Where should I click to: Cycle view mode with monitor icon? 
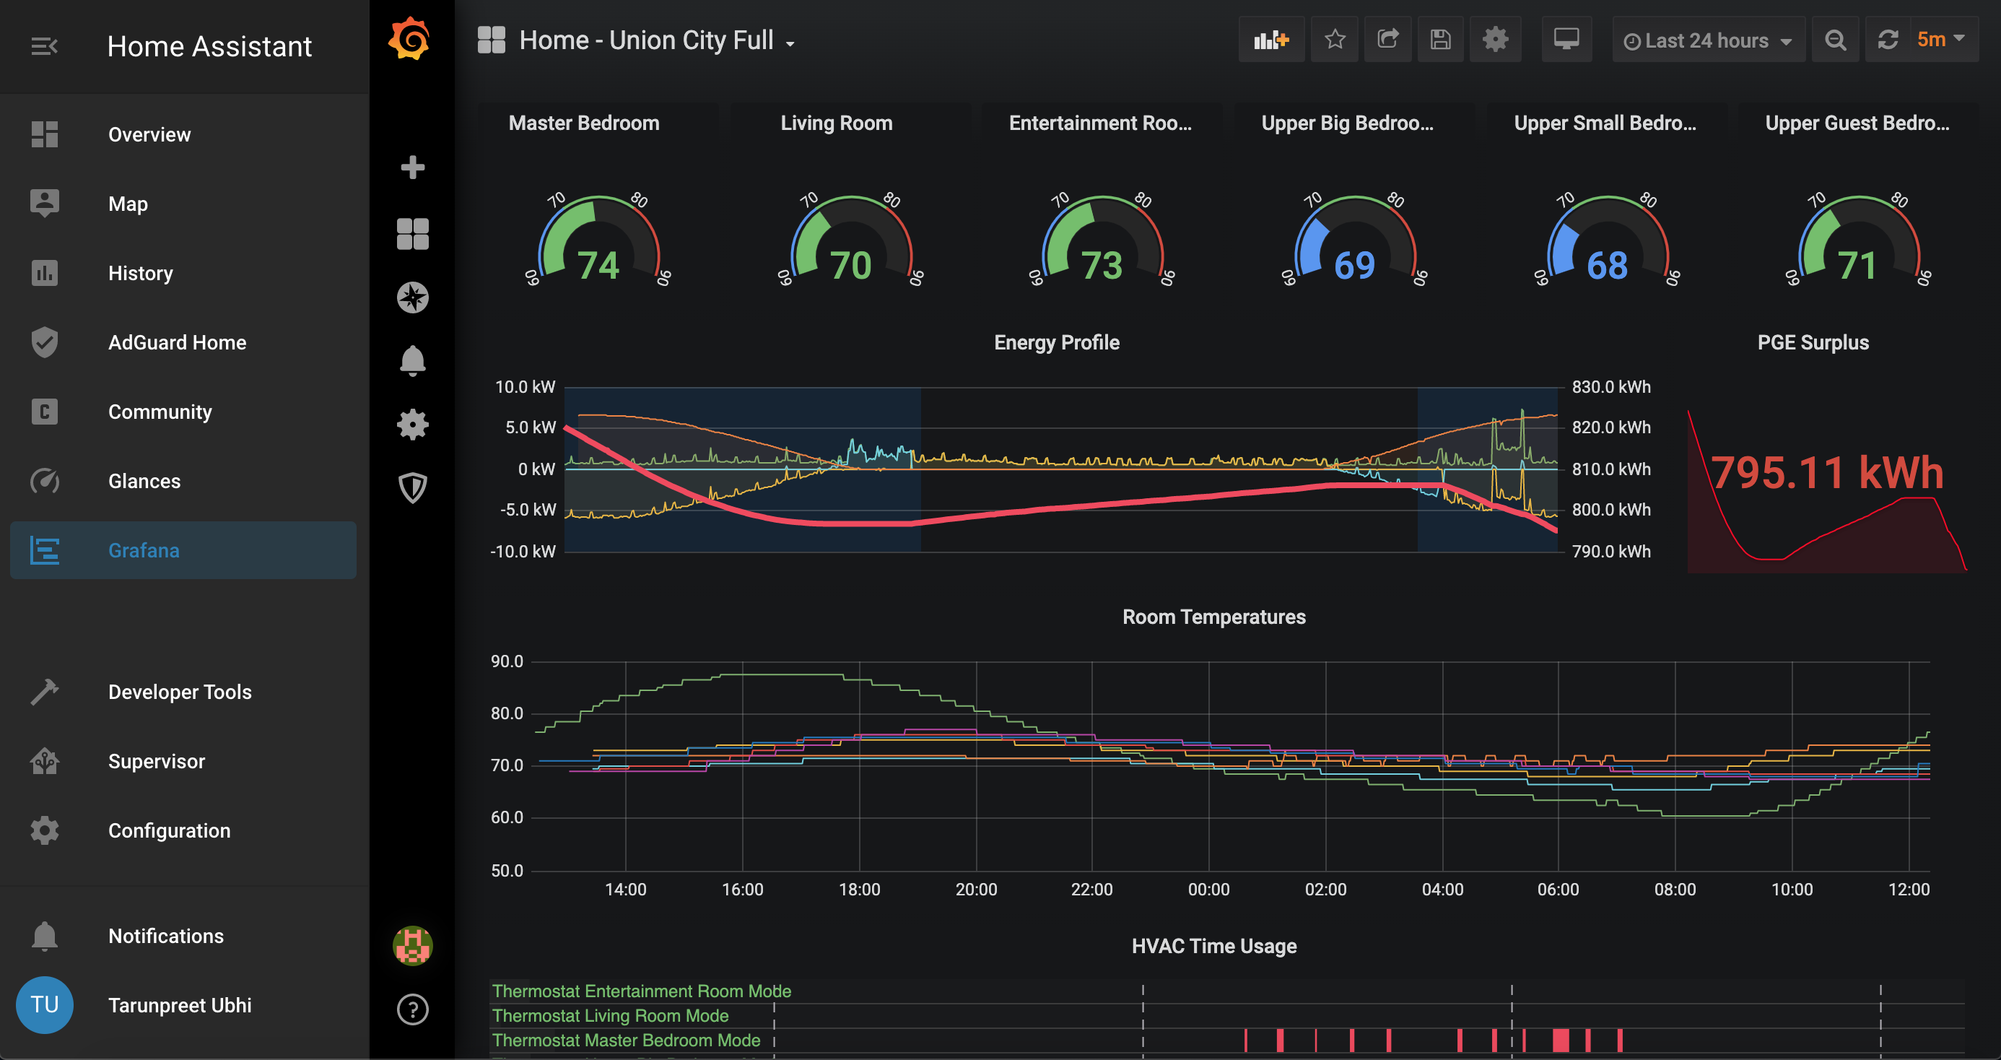(x=1566, y=40)
